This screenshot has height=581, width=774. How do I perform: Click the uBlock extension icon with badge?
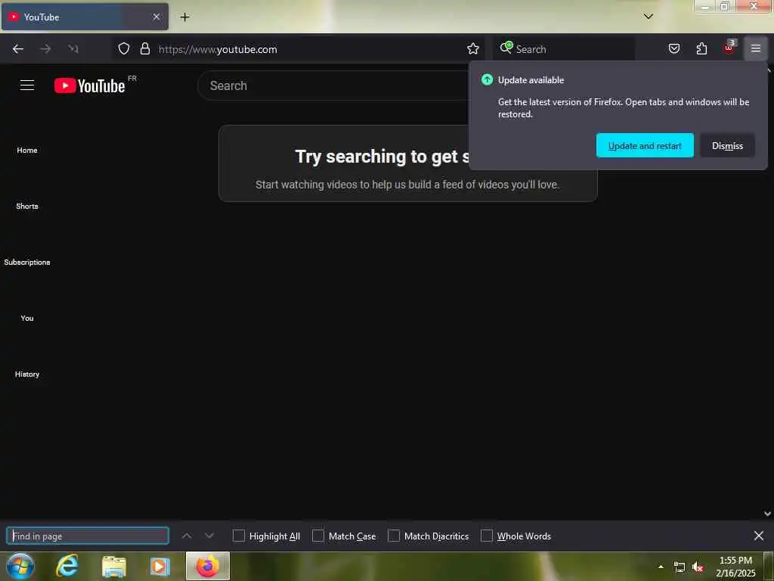click(729, 48)
